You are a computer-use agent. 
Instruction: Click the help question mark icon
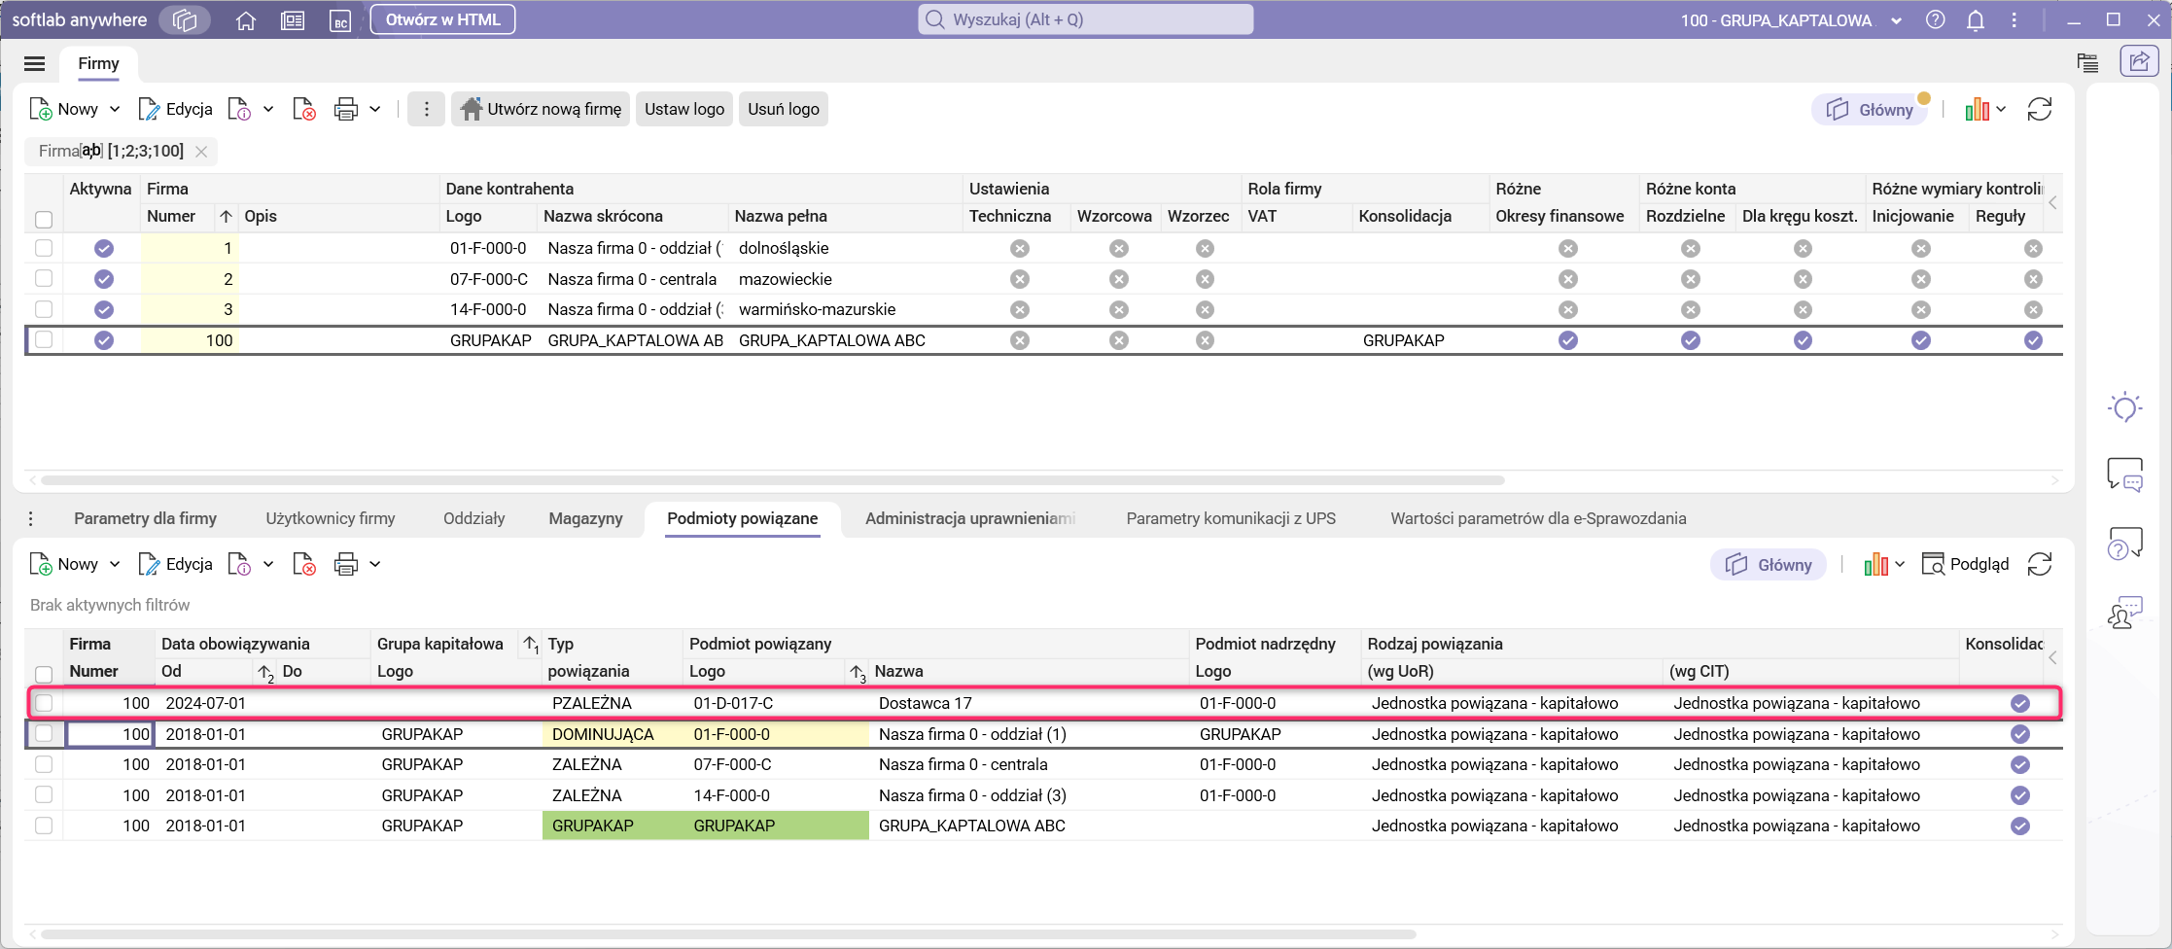coord(1935,20)
